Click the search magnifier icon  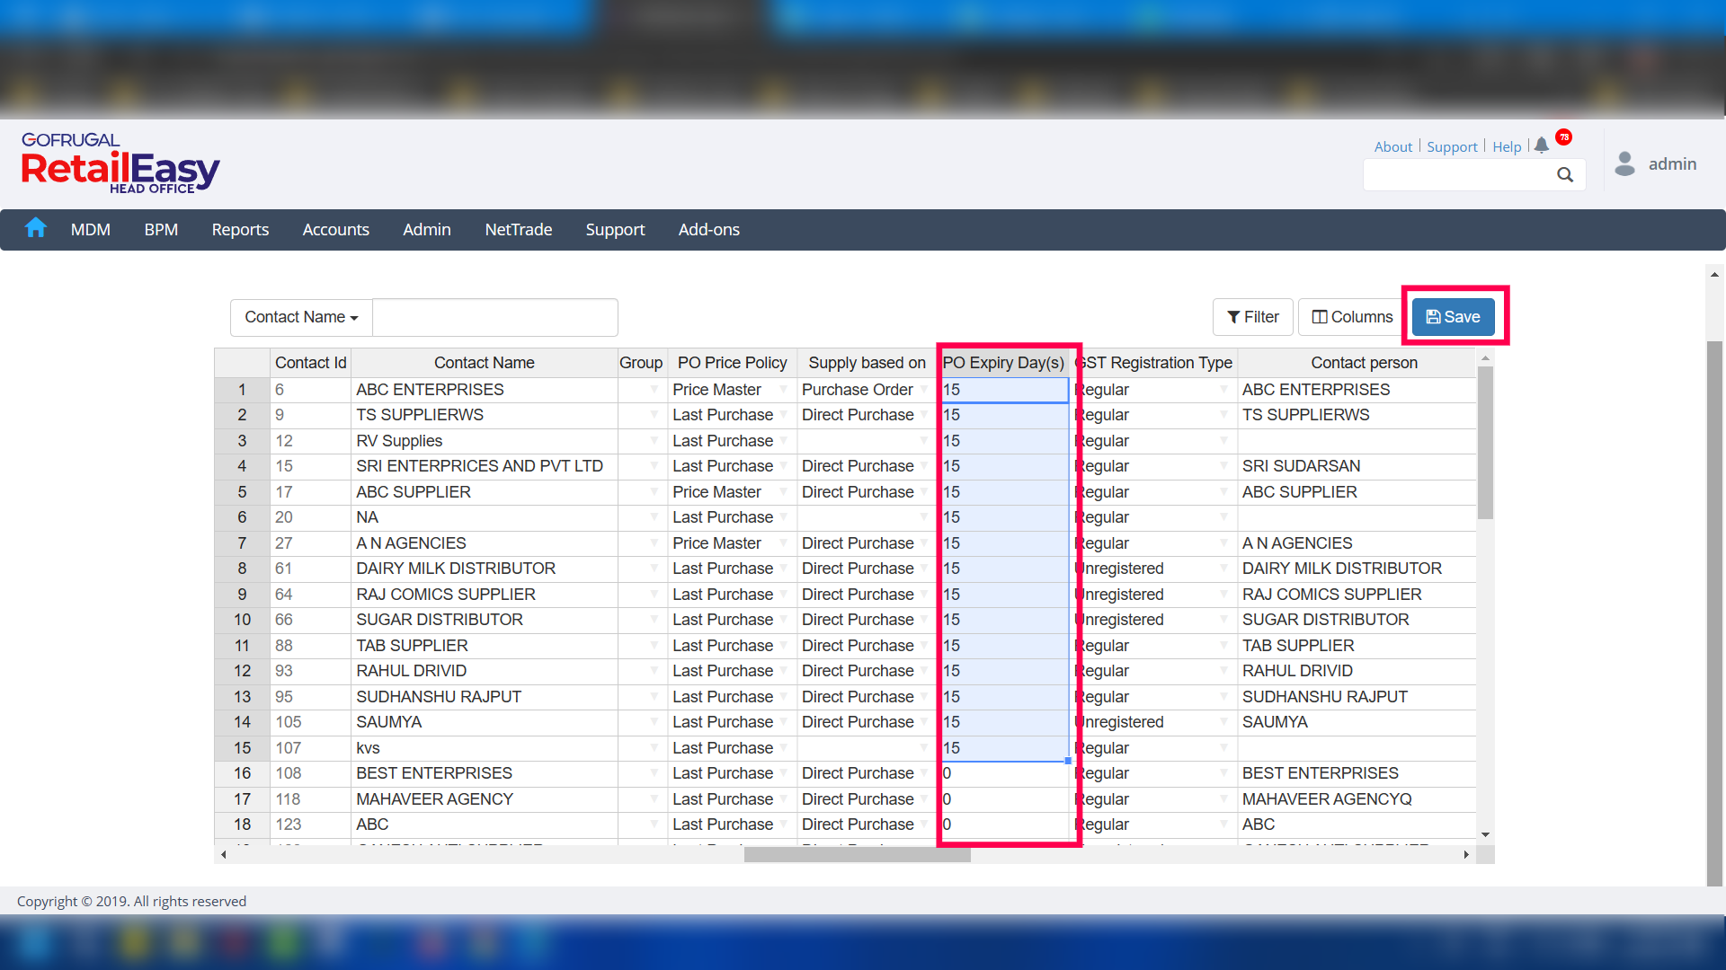[x=1565, y=175]
